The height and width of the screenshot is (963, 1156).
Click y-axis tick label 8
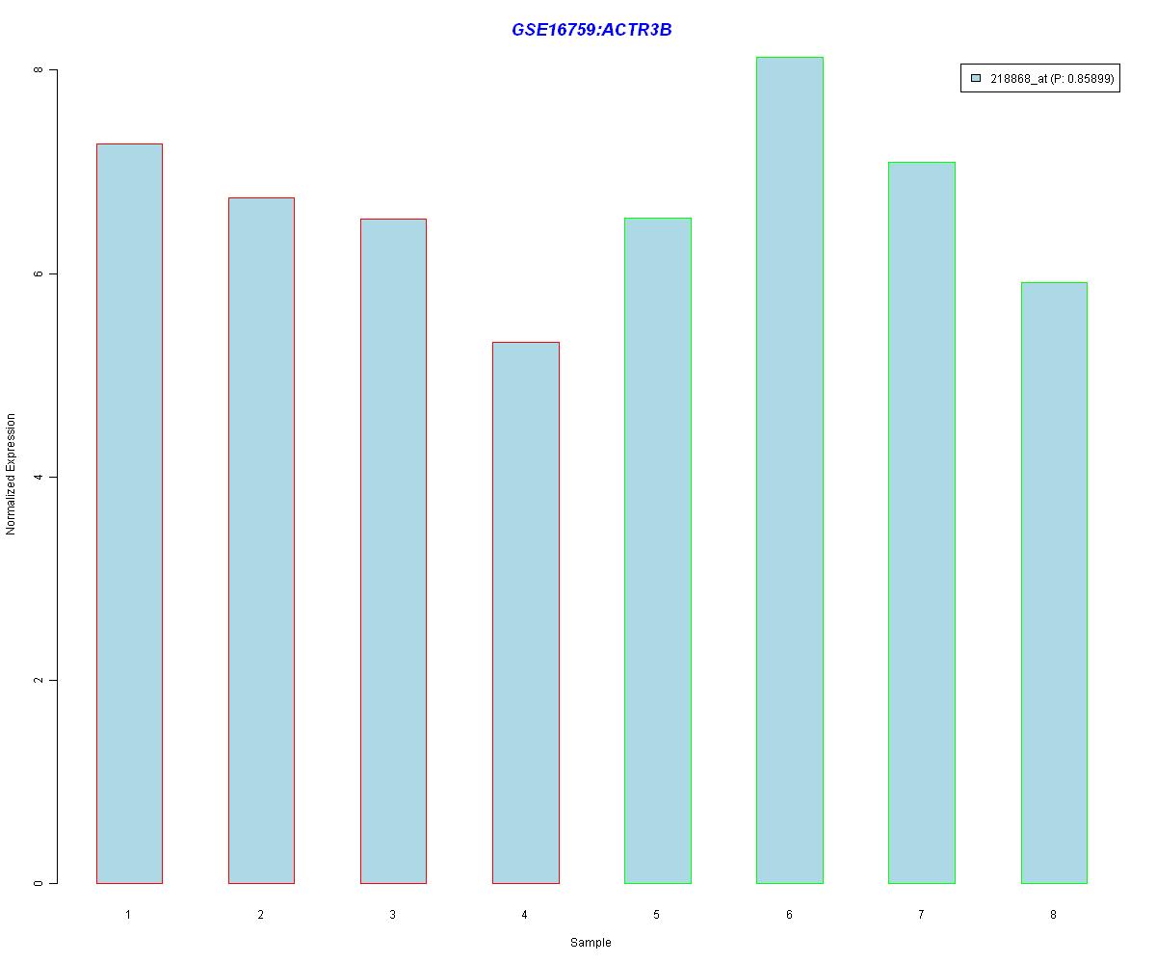click(x=39, y=70)
